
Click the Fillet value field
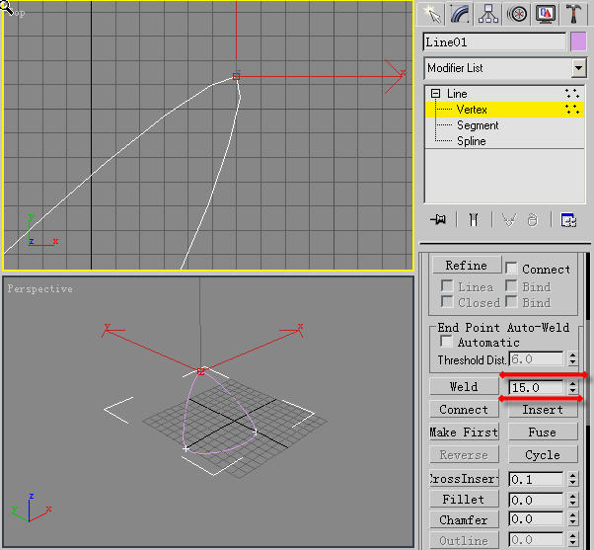click(x=536, y=500)
